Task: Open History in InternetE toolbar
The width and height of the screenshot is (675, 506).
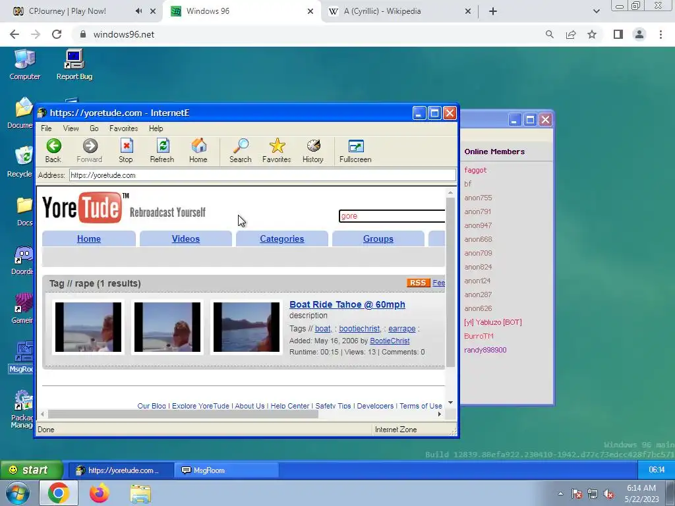Action: point(313,151)
